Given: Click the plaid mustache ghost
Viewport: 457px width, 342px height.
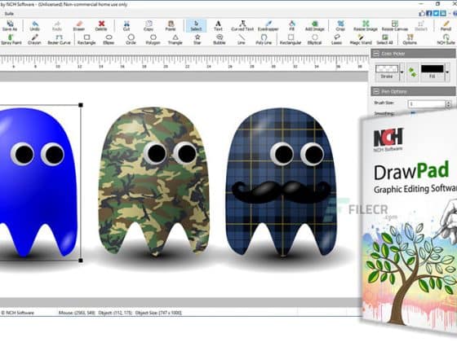Looking at the screenshot, I should pyautogui.click(x=282, y=182).
